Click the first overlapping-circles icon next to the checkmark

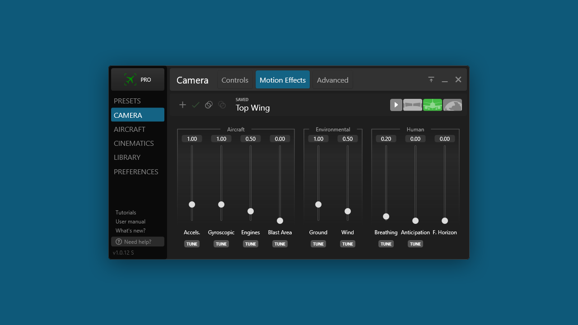coord(209,105)
